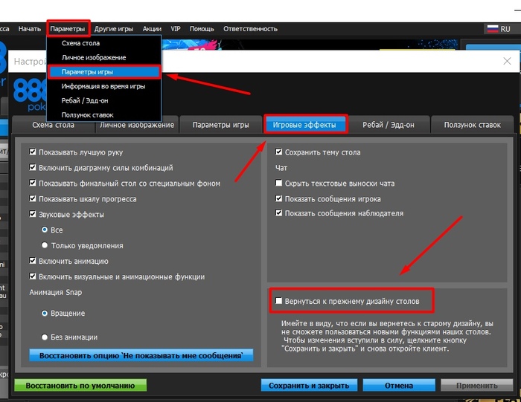Select Вращение Snap animation option
Viewport: 521px width, 402px height.
coord(45,313)
